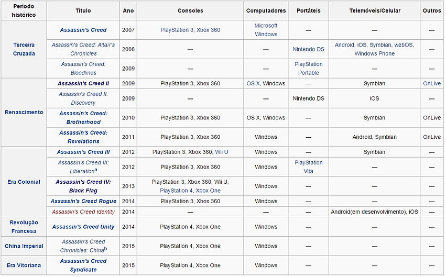Screen dimensions: 446x277
Task: Open Assassin's Creed IV: Black Flag link
Action: (x=83, y=186)
